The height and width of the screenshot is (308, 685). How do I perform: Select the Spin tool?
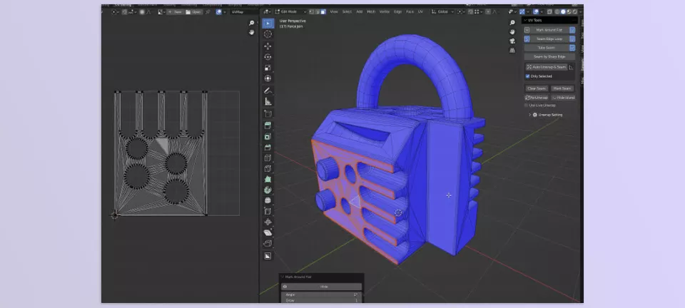[x=268, y=190]
